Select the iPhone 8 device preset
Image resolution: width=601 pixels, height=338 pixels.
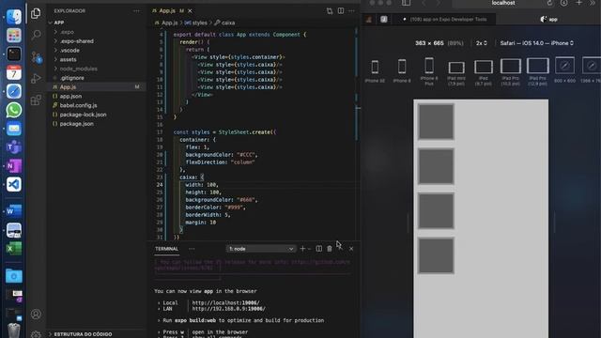pyautogui.click(x=402, y=71)
